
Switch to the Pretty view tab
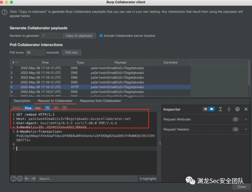tap(17, 108)
